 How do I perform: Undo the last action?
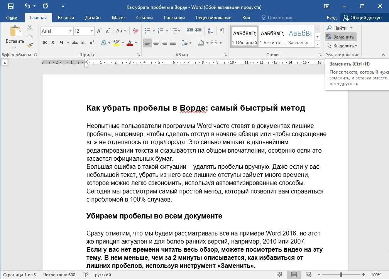point(27,6)
